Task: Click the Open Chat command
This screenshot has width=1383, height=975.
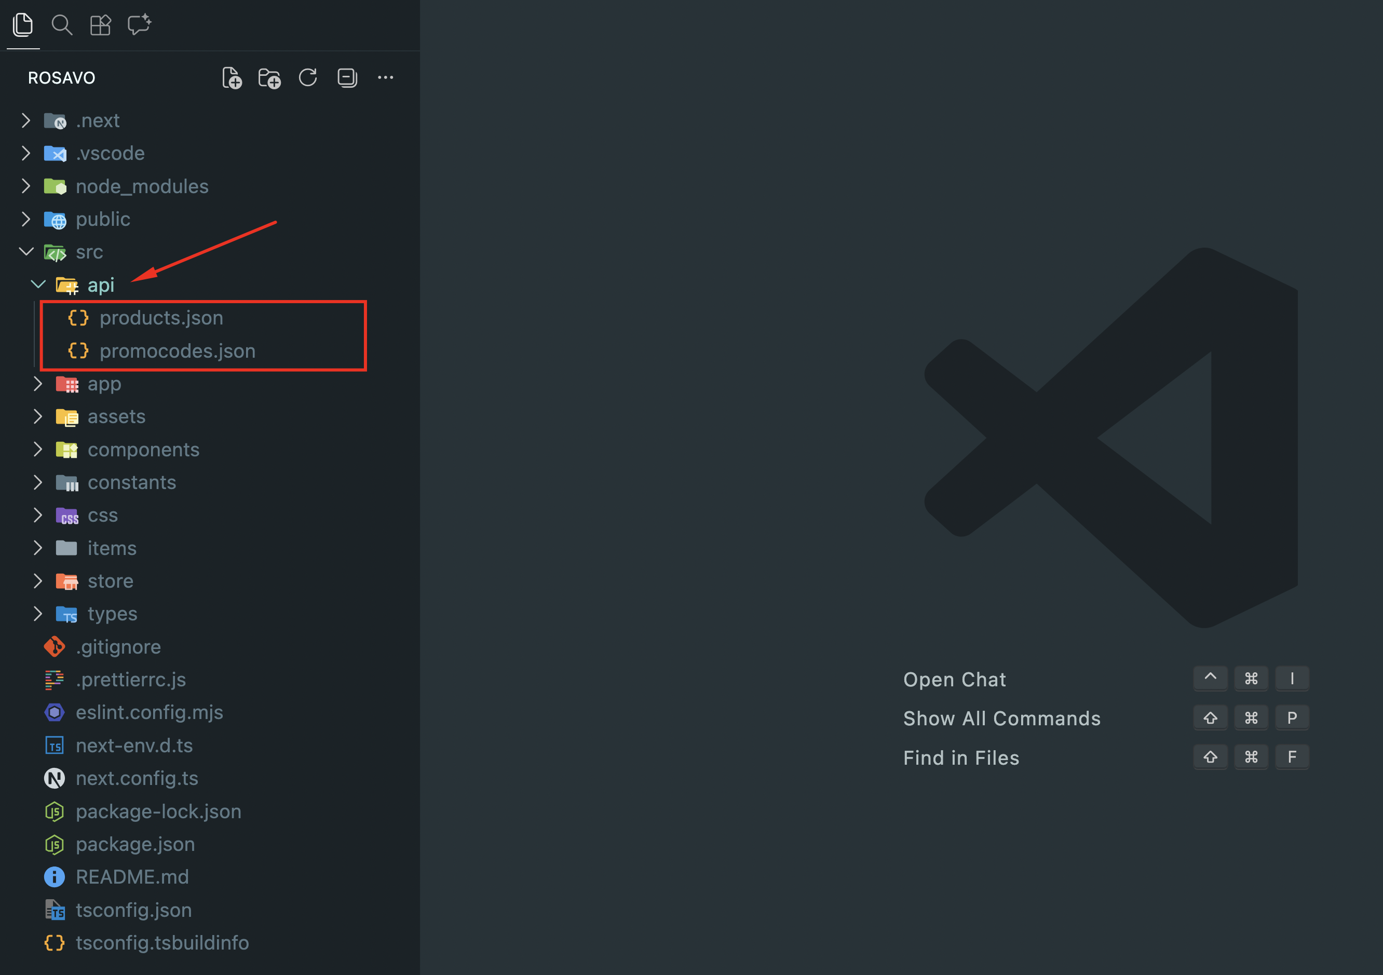Action: click(x=954, y=679)
